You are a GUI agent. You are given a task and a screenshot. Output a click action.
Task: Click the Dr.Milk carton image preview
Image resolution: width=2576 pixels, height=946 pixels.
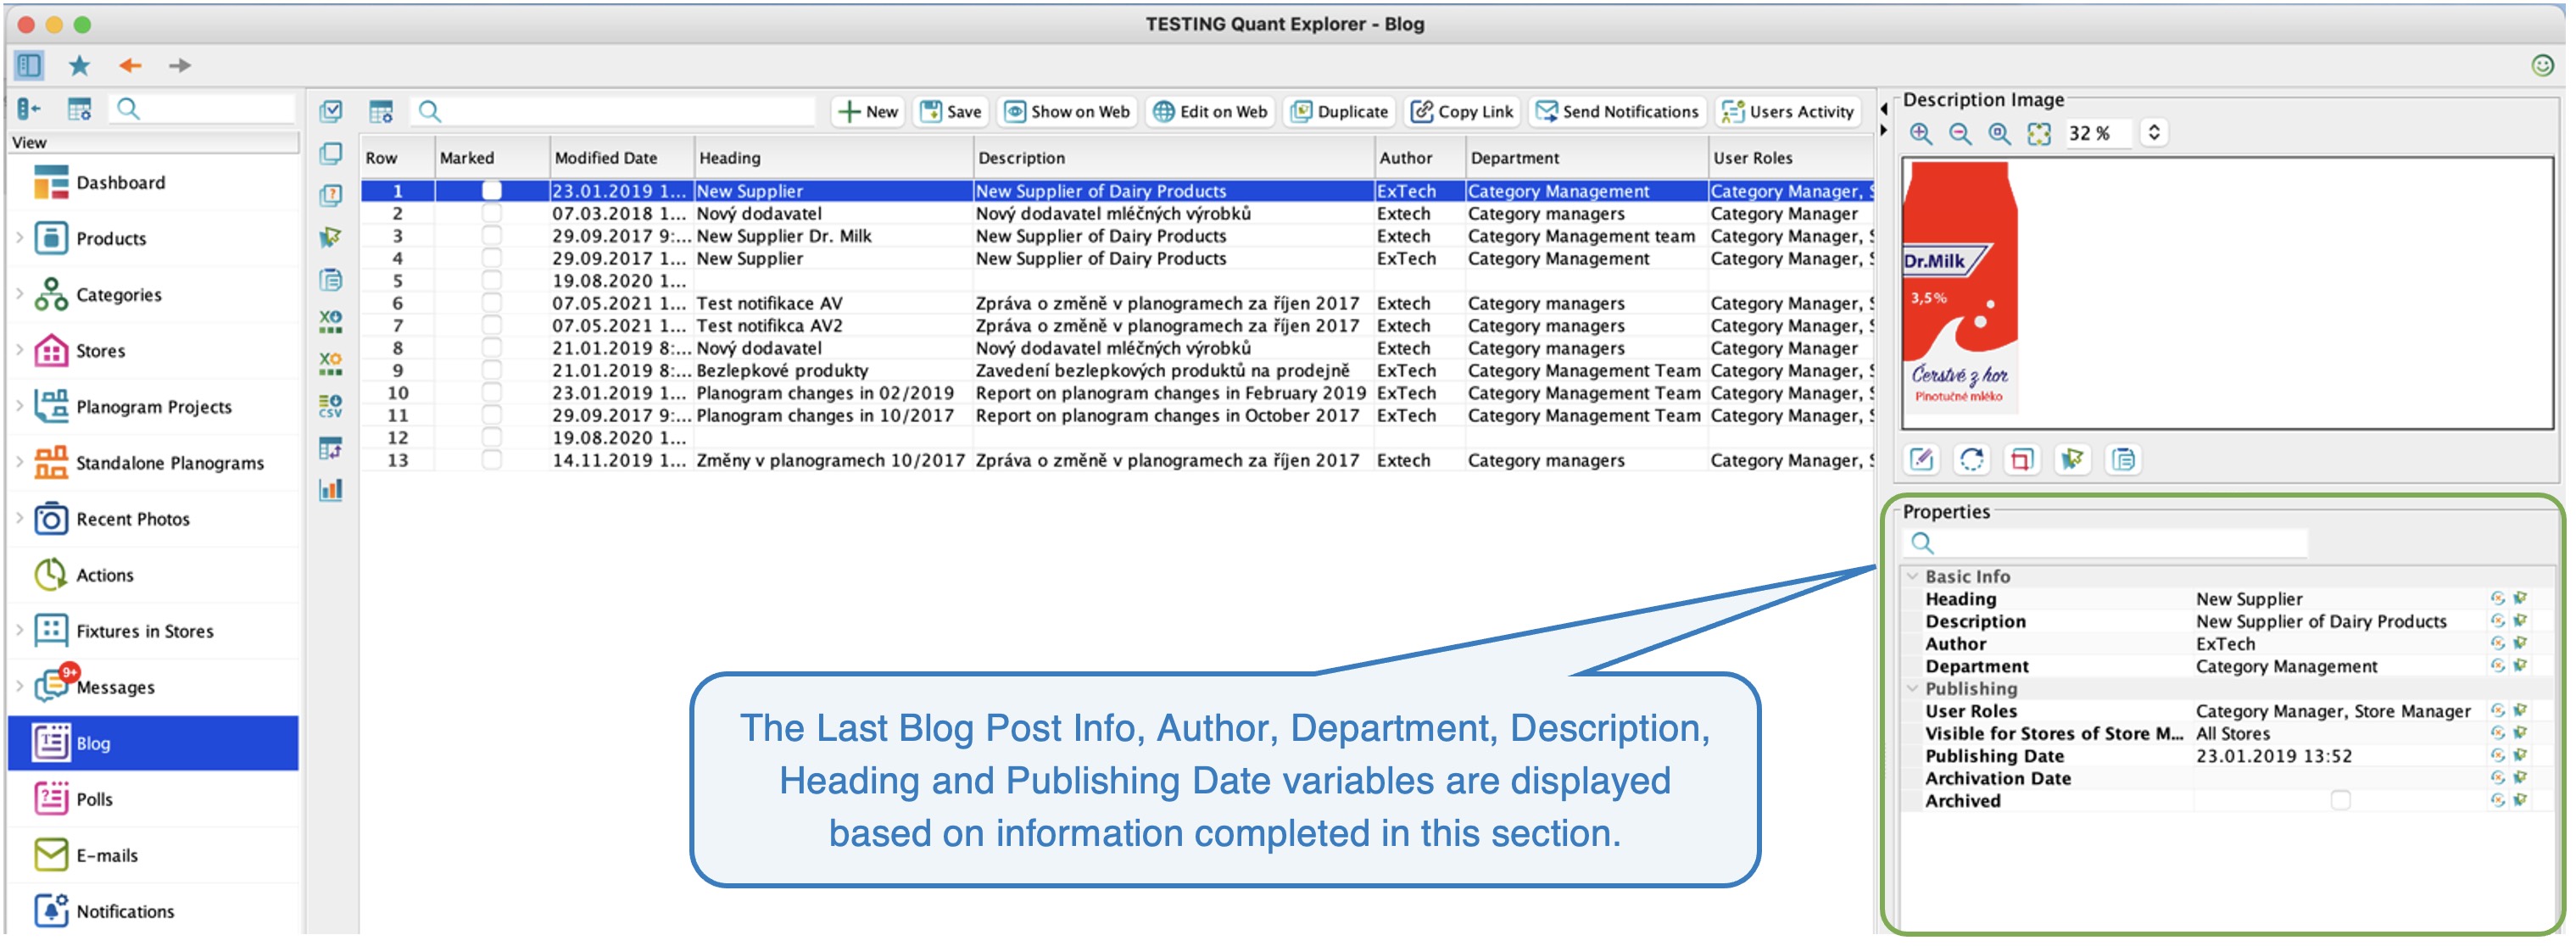point(1960,289)
